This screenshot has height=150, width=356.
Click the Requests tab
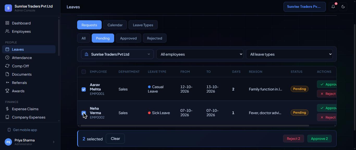[x=89, y=25]
